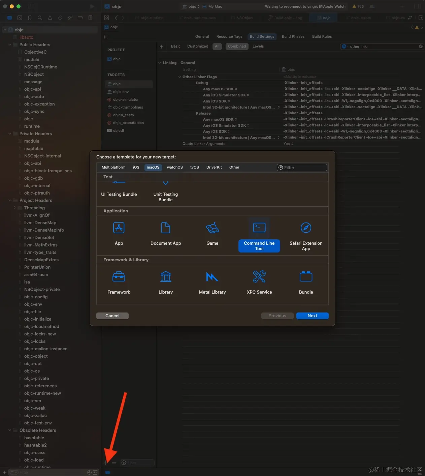The width and height of the screenshot is (425, 476).
Task: Open NSObjCRuntime header file
Action: [x=40, y=67]
